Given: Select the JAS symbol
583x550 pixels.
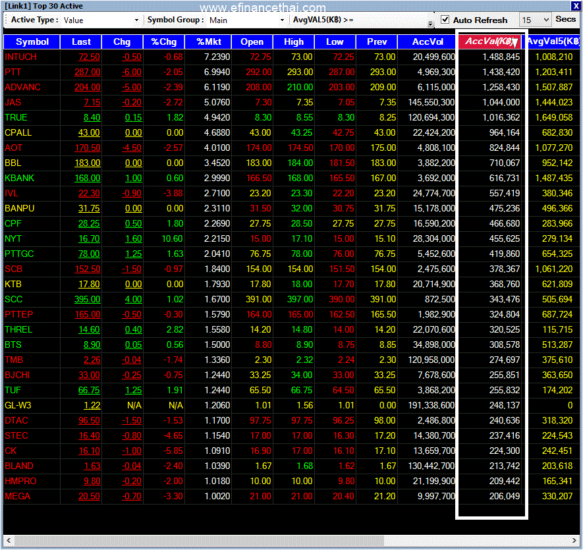Looking at the screenshot, I should click(x=13, y=102).
